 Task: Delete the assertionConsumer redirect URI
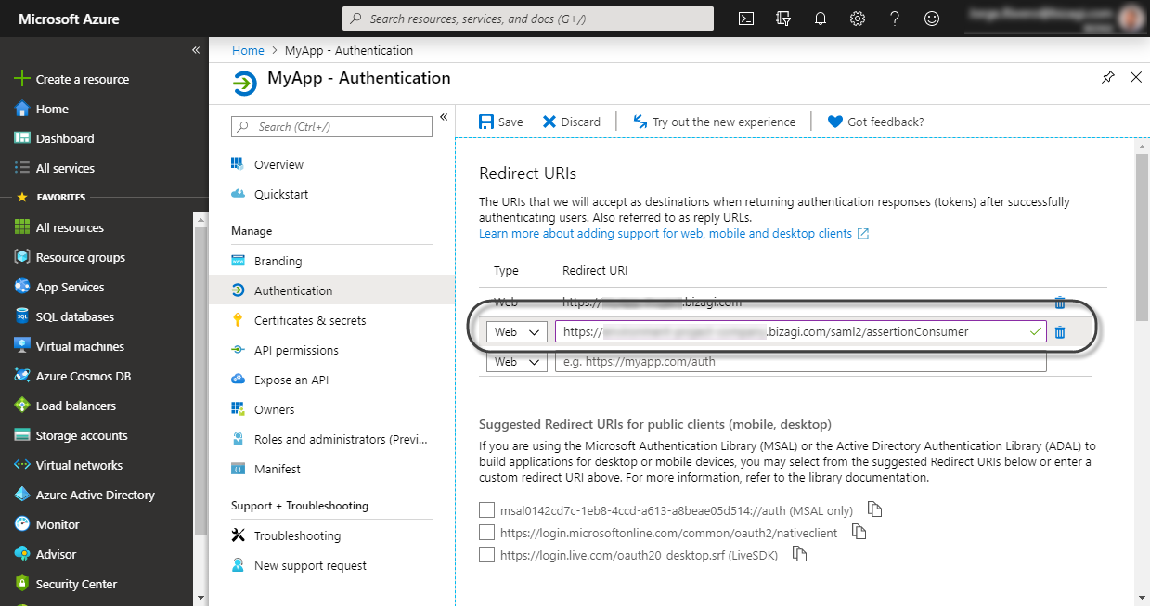point(1059,332)
